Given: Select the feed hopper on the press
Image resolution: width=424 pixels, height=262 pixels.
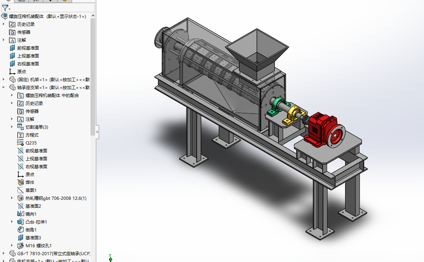Looking at the screenshot, I should [x=256, y=54].
